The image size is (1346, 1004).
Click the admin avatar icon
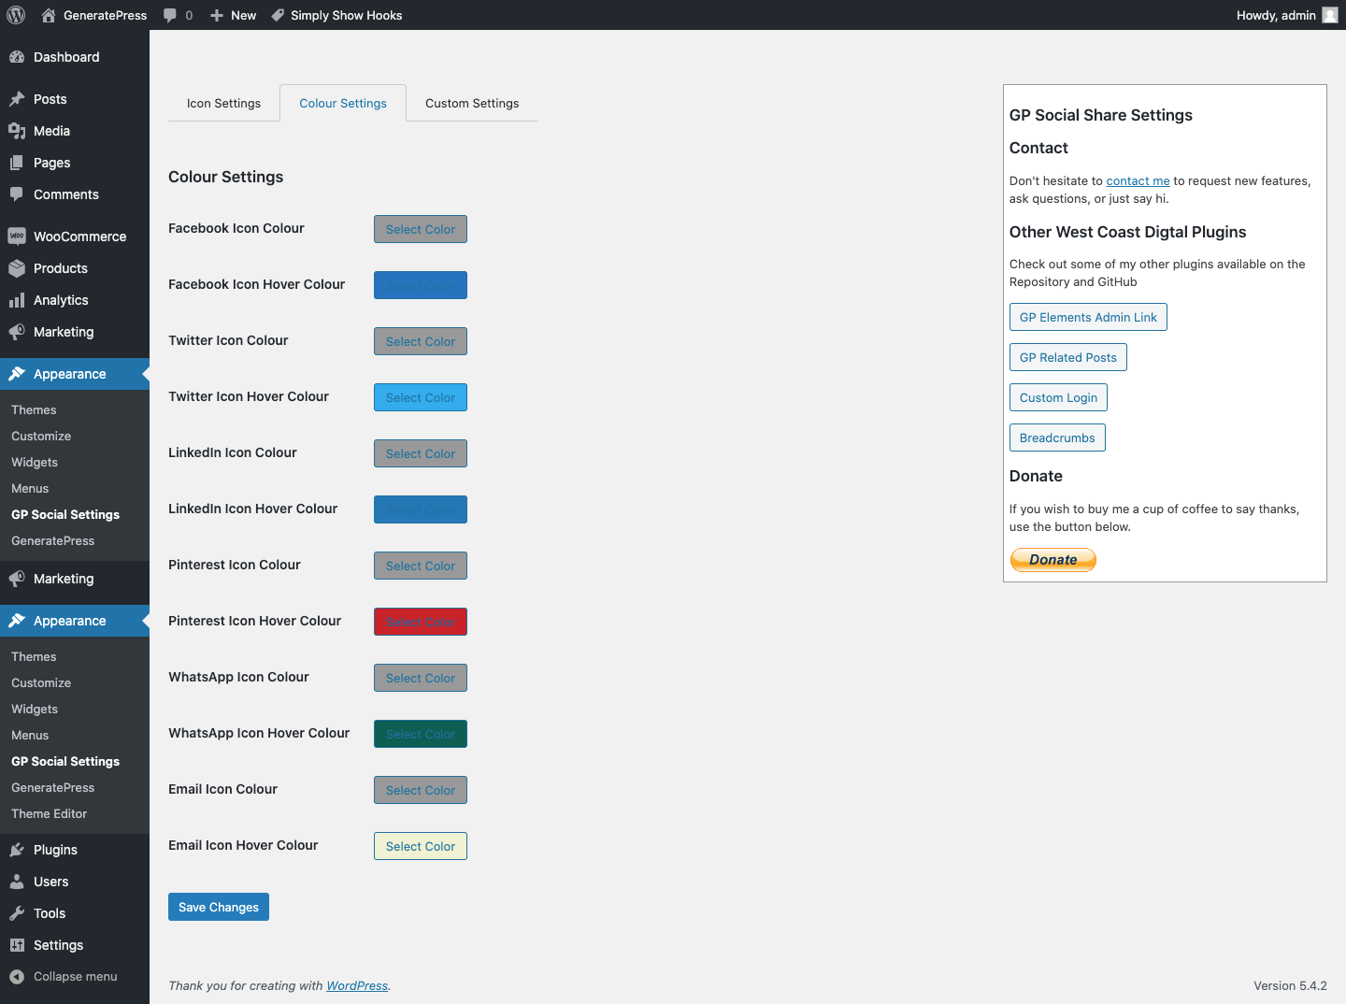point(1330,15)
